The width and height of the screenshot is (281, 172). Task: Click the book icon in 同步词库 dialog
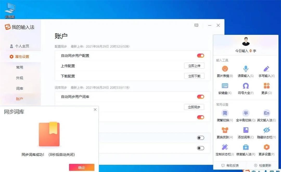click(x=49, y=134)
